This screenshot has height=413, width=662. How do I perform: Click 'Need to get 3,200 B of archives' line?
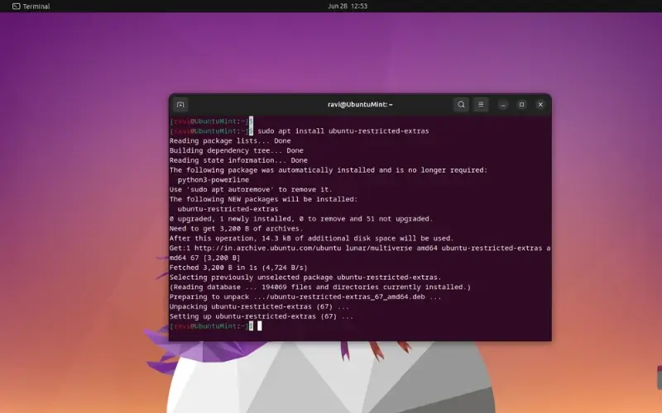pos(237,229)
